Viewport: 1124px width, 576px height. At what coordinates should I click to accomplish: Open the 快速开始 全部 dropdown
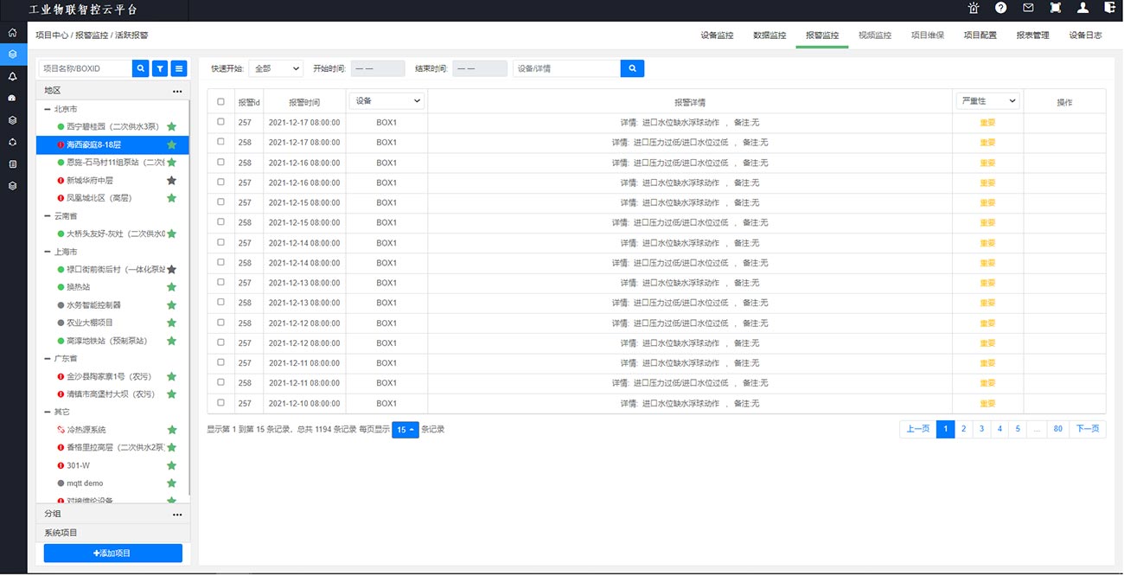(x=276, y=68)
